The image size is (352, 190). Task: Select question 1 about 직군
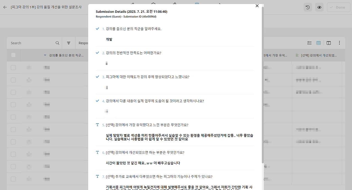(134, 29)
